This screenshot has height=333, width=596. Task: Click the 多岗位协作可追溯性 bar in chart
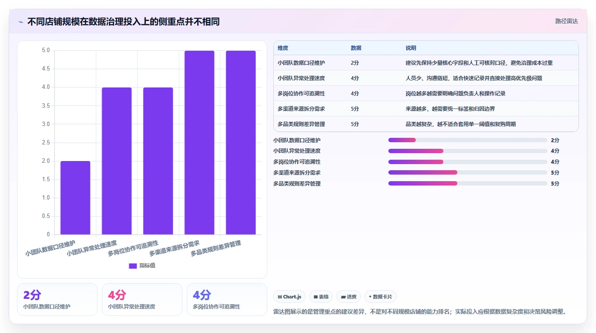pyautogui.click(x=158, y=161)
